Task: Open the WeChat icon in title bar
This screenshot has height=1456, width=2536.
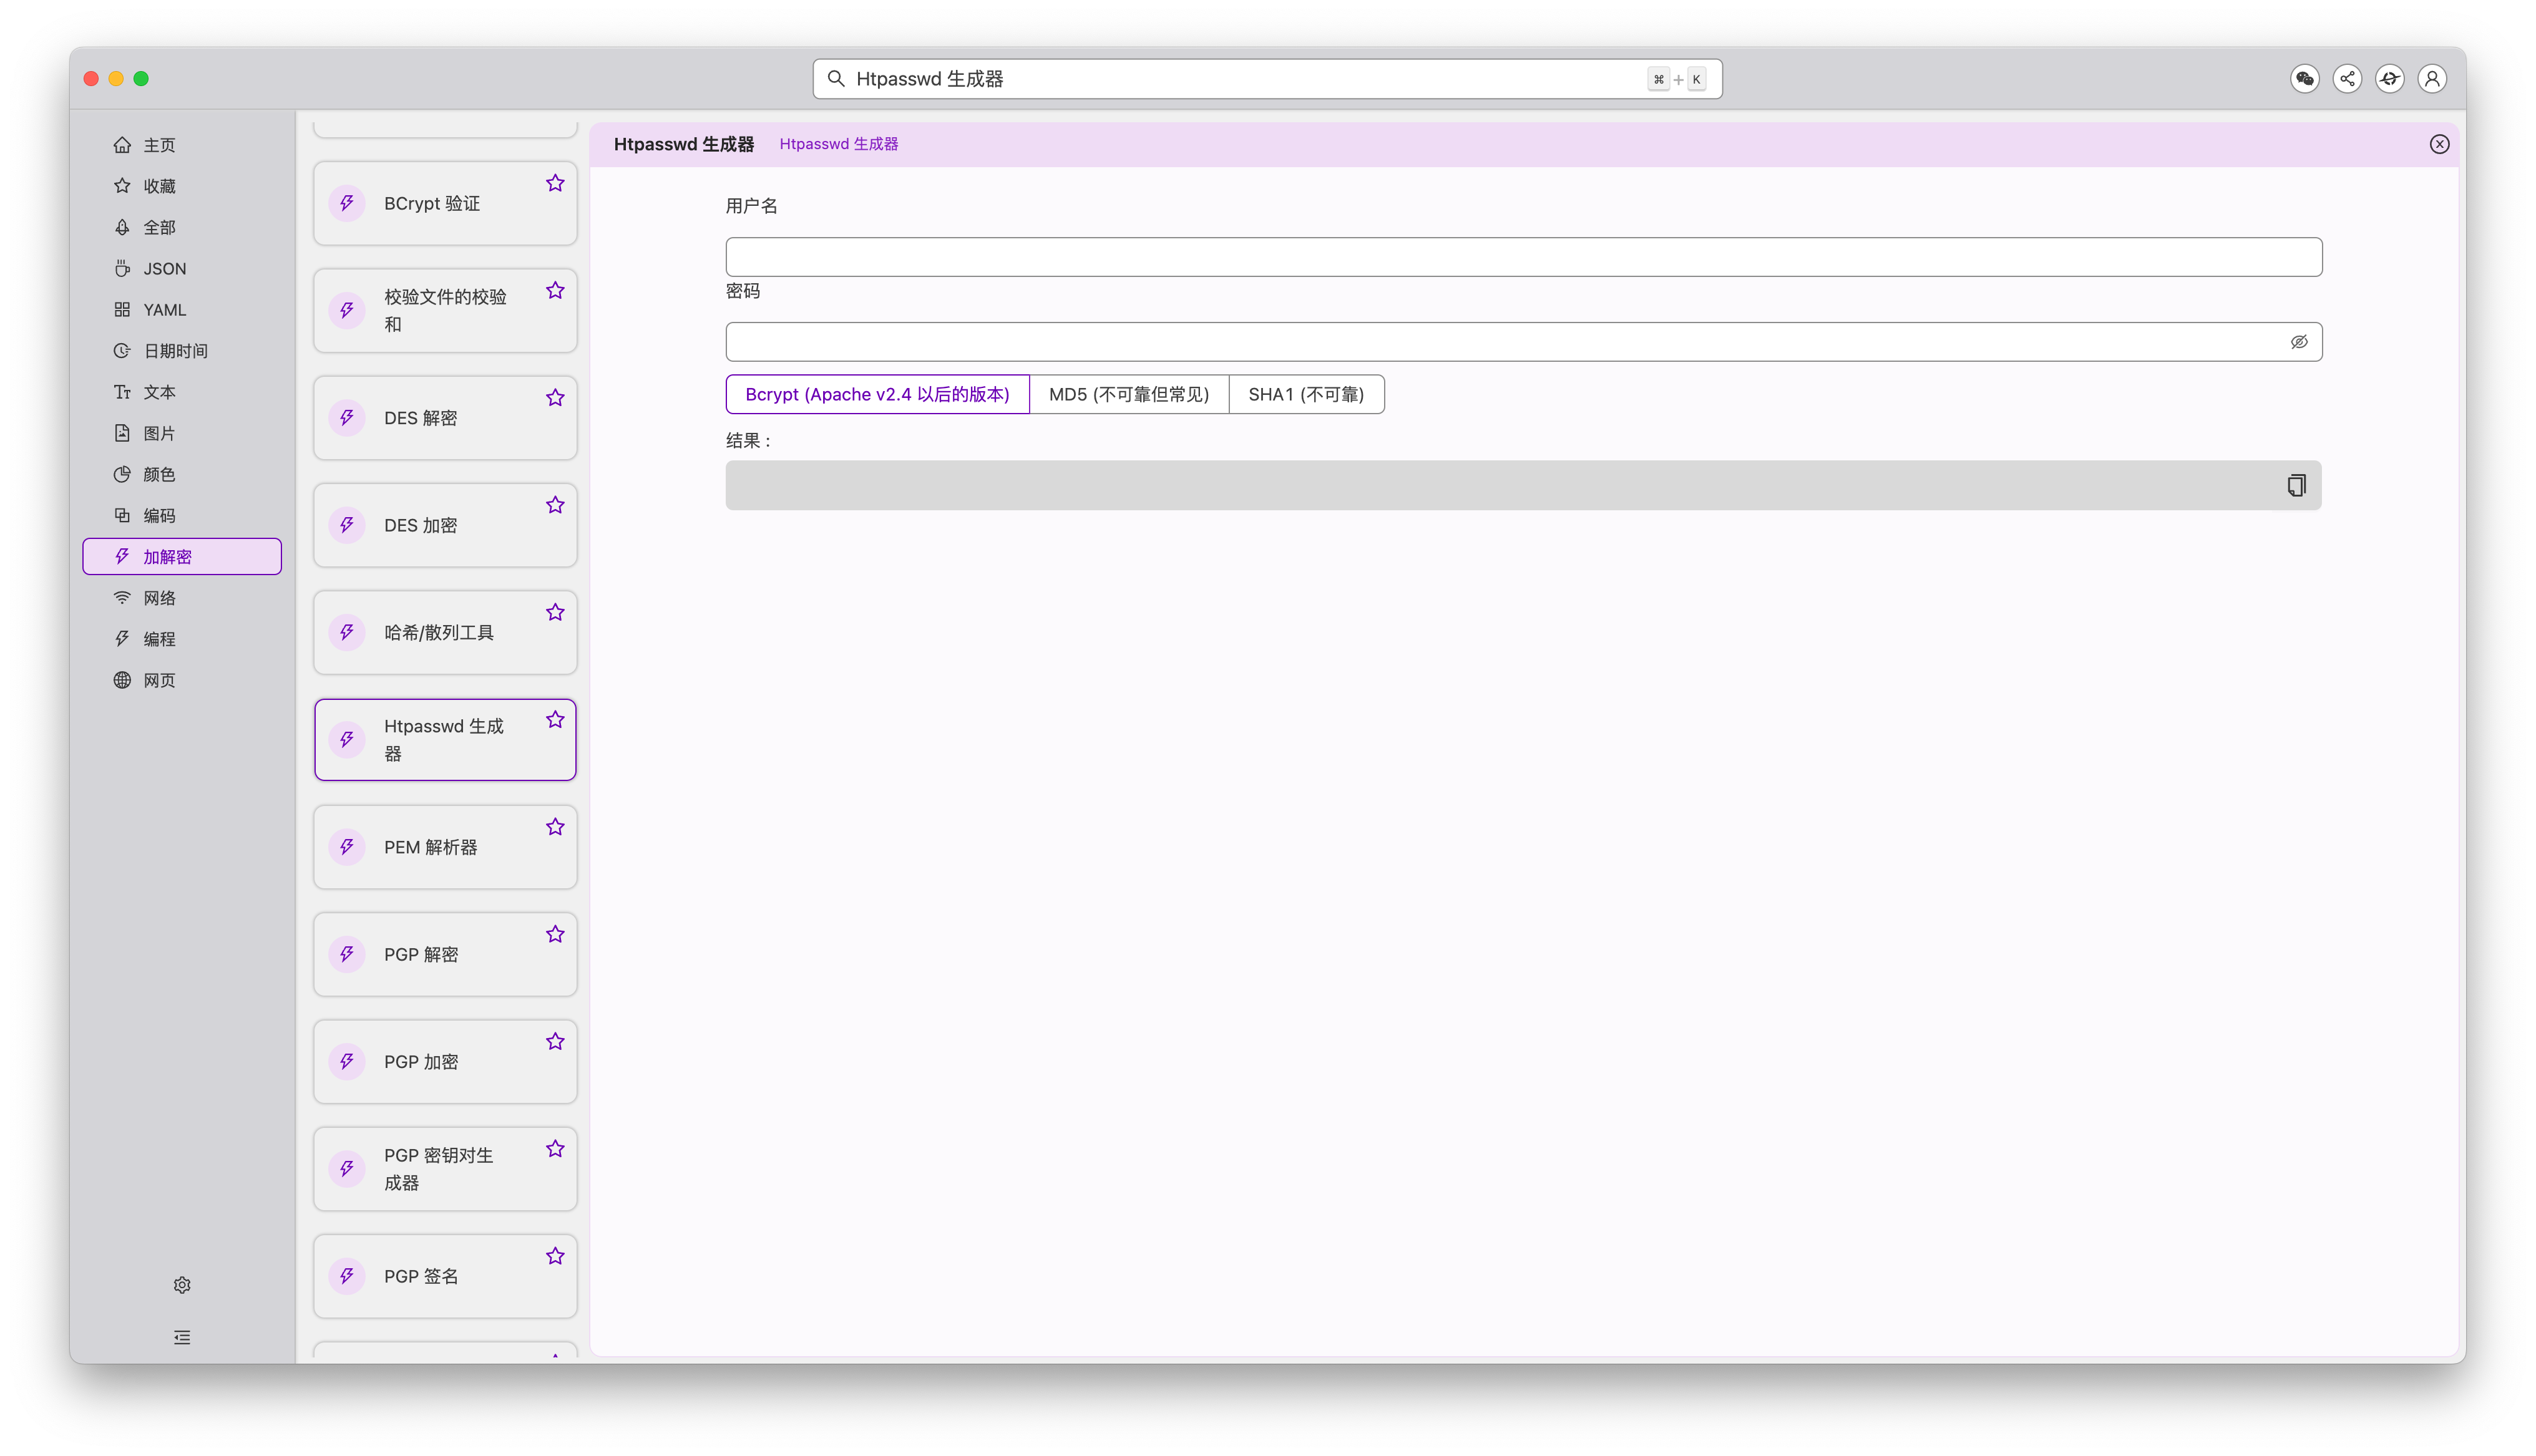Action: pos(2305,78)
